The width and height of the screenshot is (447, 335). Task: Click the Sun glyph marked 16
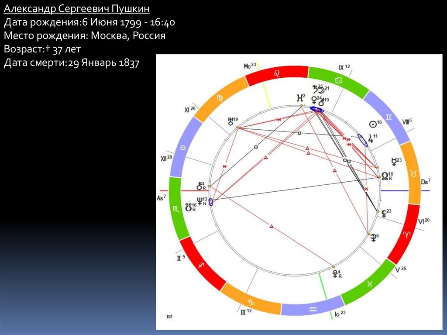coord(373,124)
